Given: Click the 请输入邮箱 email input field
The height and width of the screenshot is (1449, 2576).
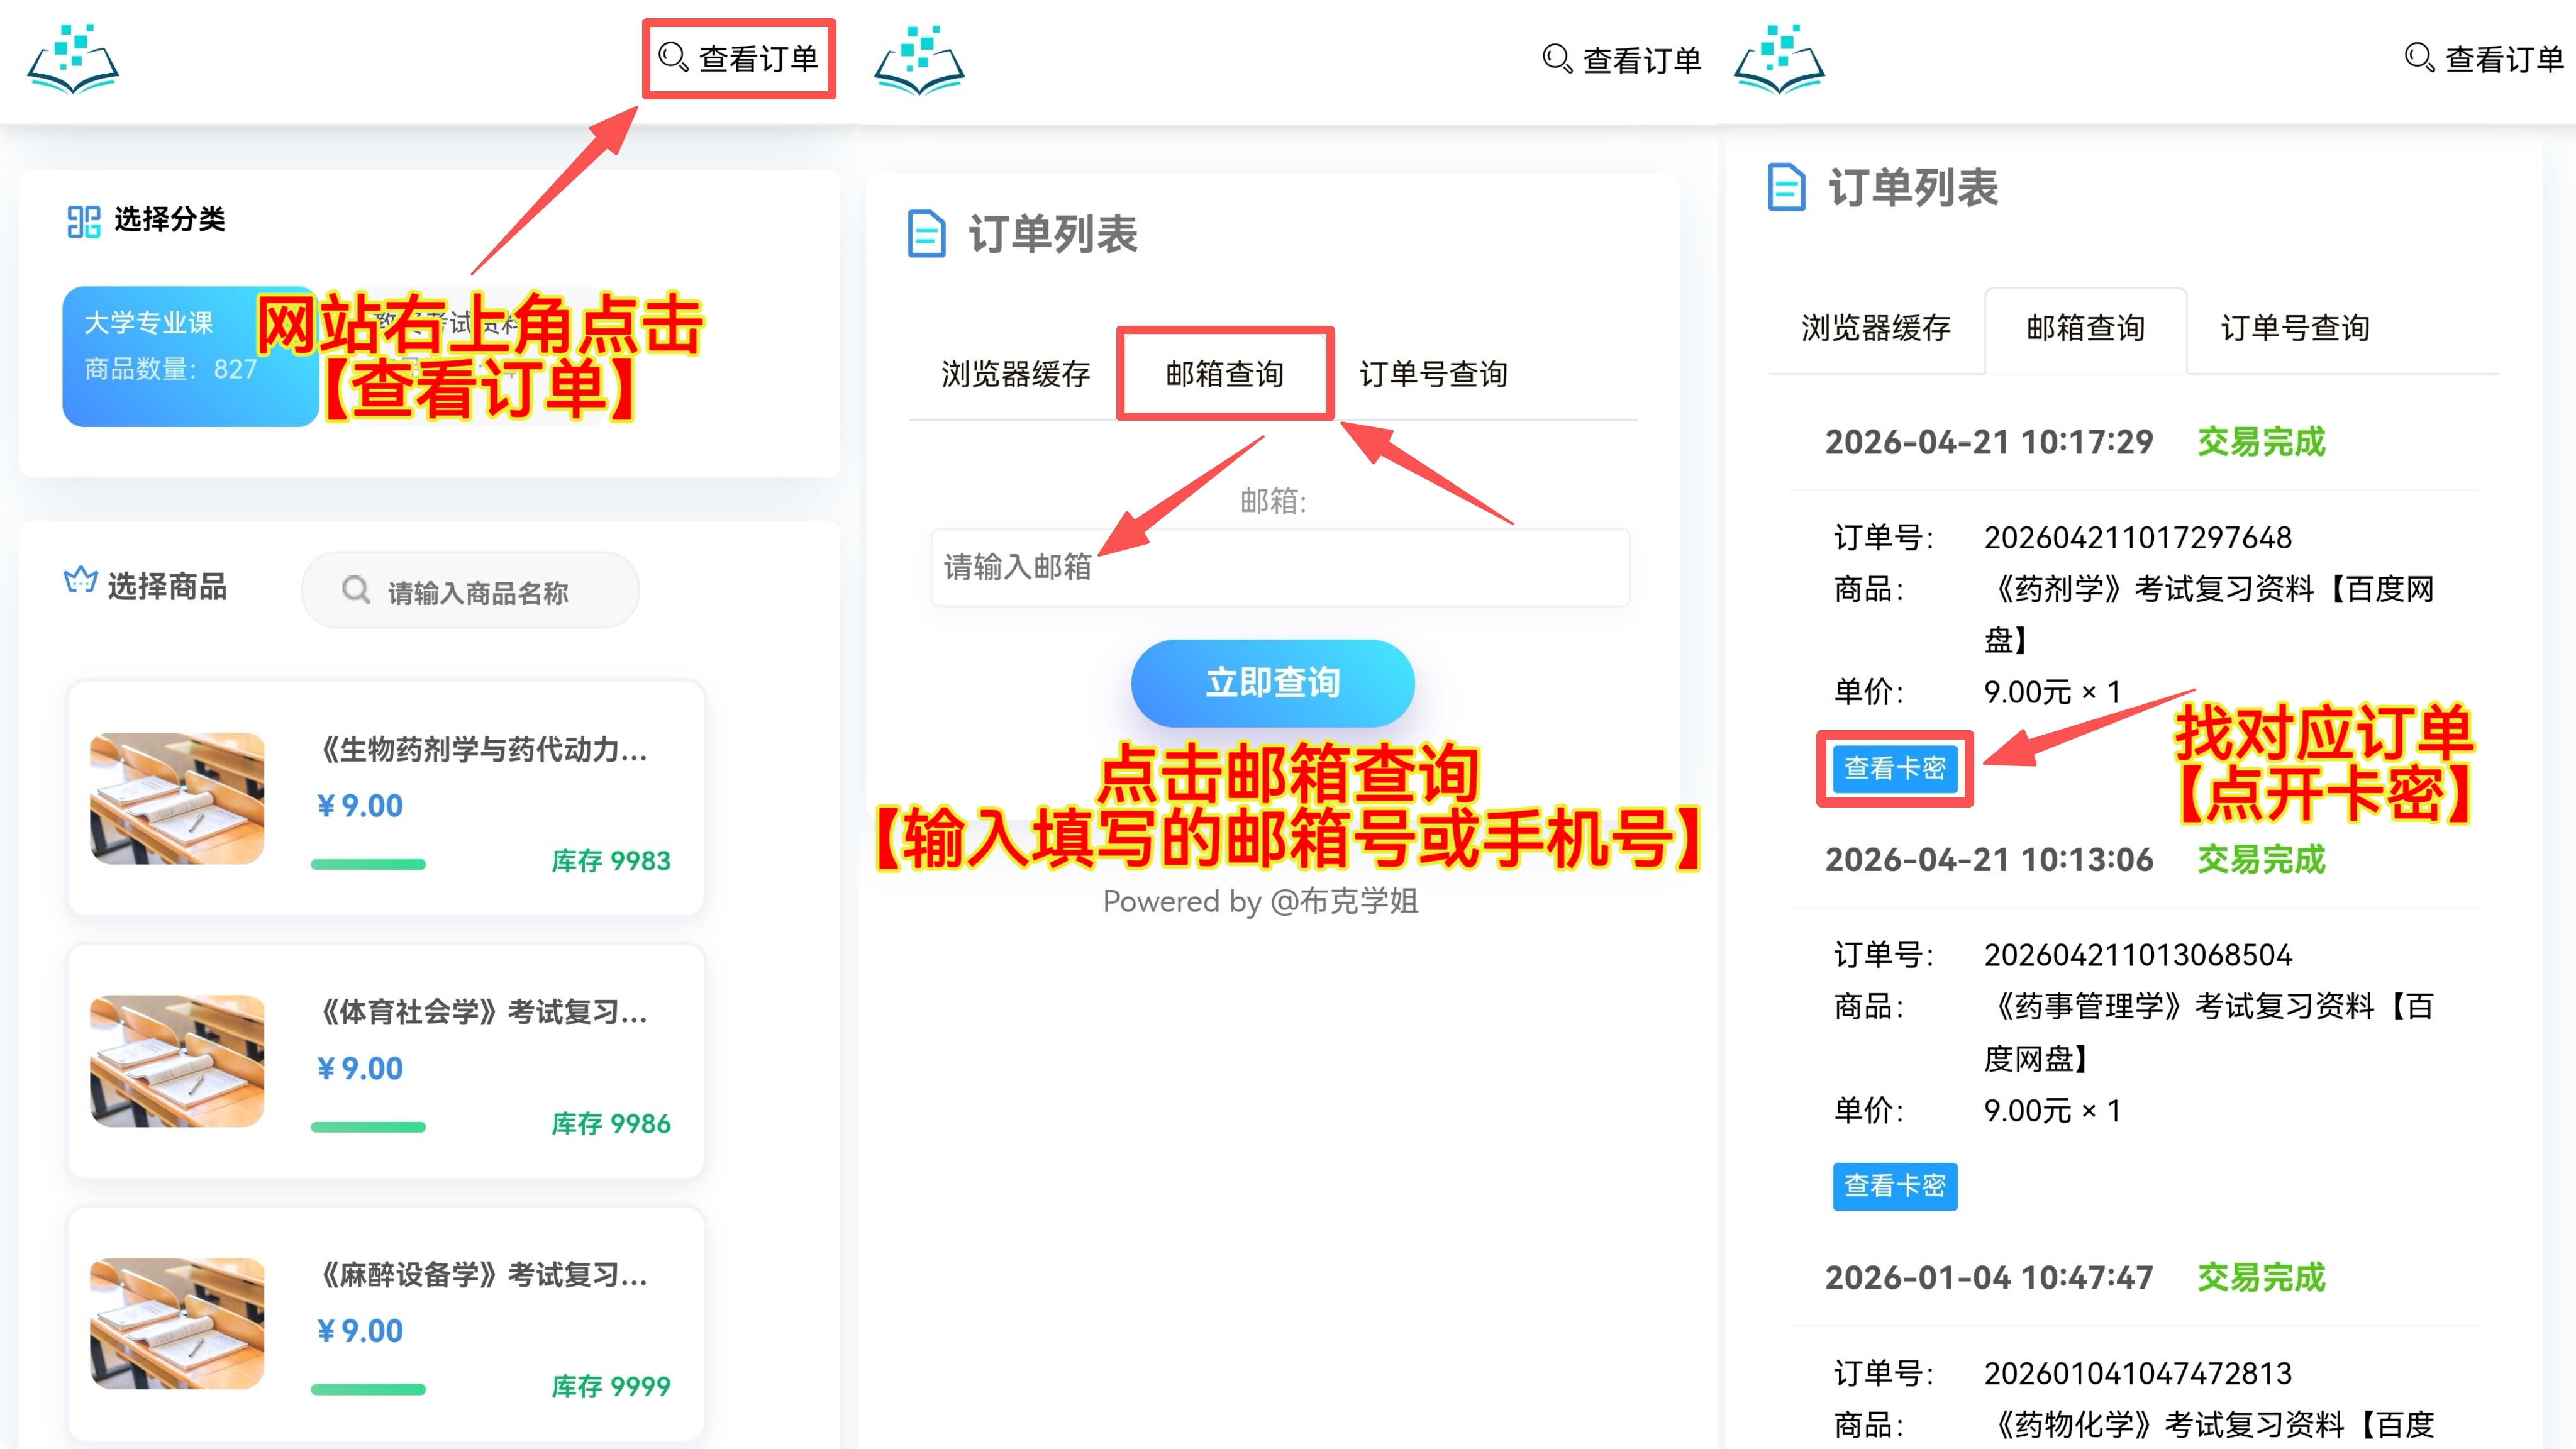Looking at the screenshot, I should [1280, 567].
